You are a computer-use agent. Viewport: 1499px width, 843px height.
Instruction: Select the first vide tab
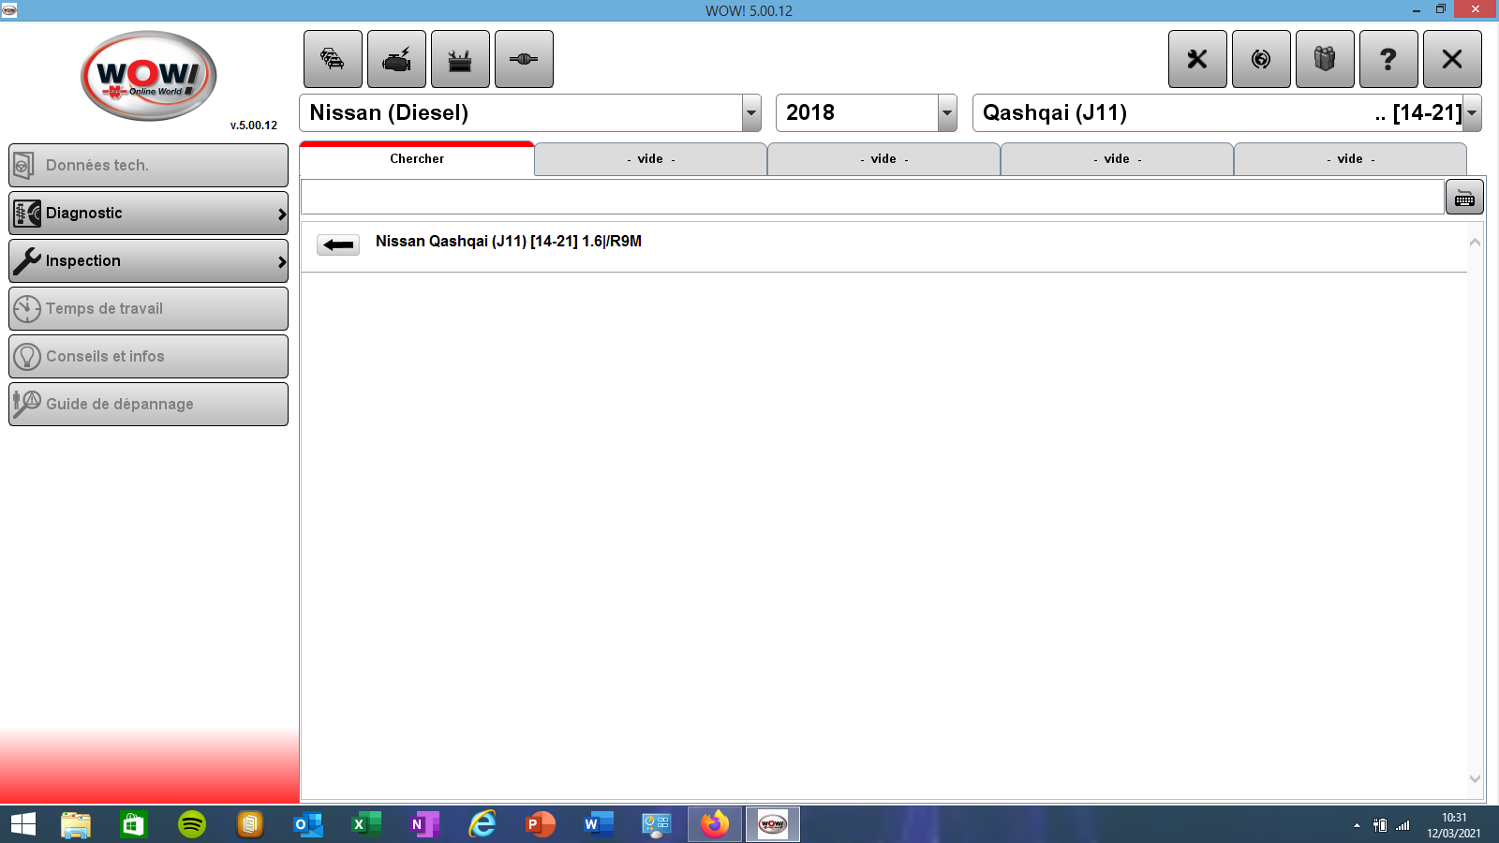click(650, 159)
